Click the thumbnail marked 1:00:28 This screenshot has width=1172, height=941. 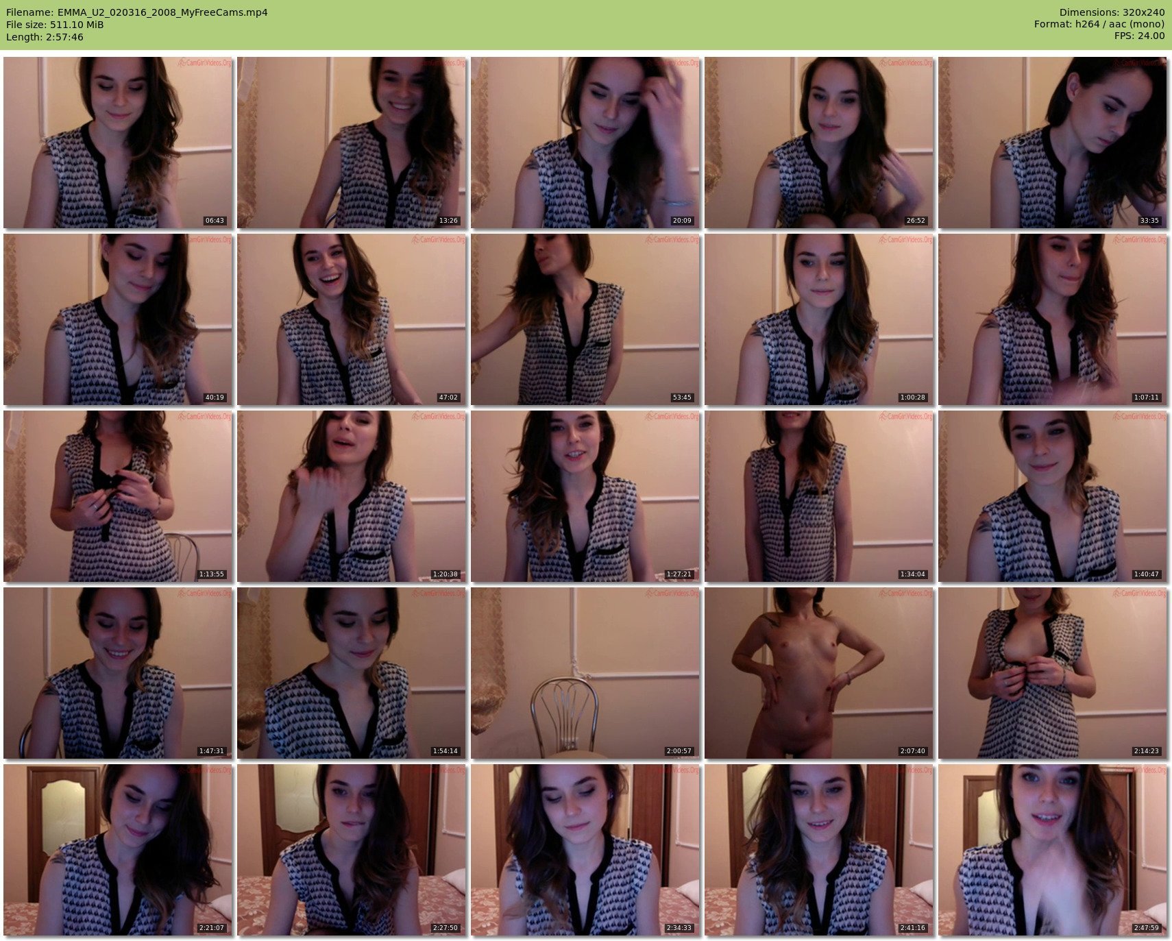coord(819,319)
